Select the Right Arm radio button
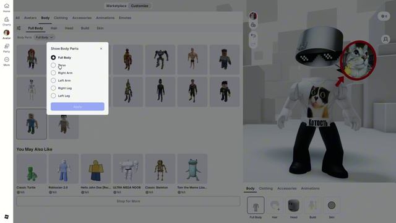 point(53,73)
